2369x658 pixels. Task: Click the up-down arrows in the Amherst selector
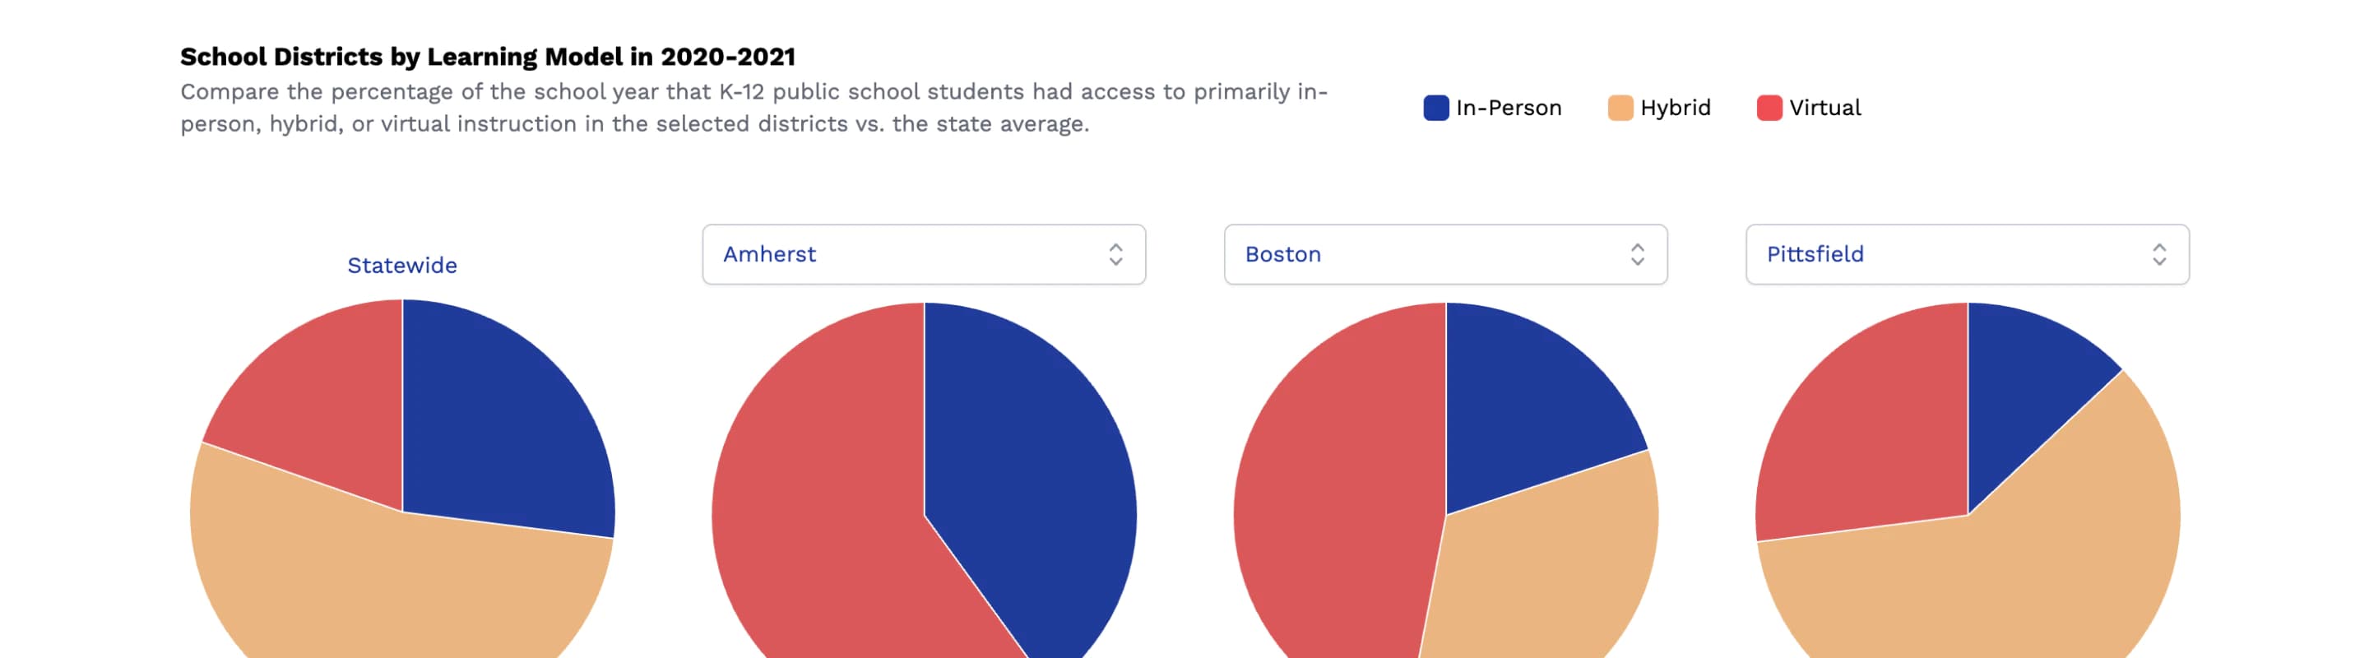pyautogui.click(x=1115, y=254)
